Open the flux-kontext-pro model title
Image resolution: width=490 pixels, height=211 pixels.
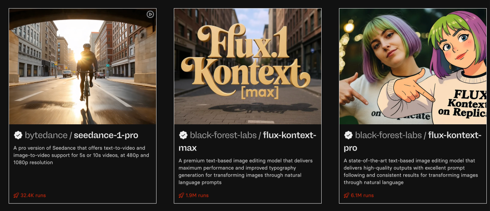tap(412, 141)
